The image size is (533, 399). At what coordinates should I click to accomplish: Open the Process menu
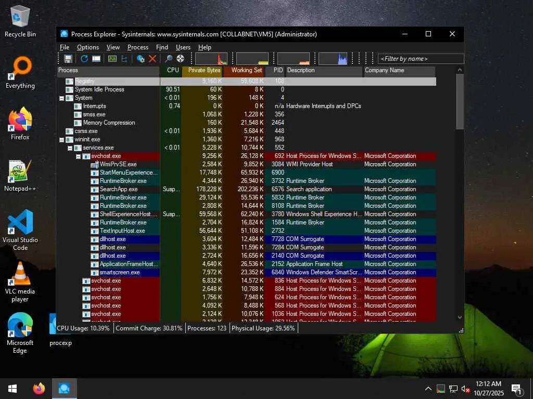(137, 47)
